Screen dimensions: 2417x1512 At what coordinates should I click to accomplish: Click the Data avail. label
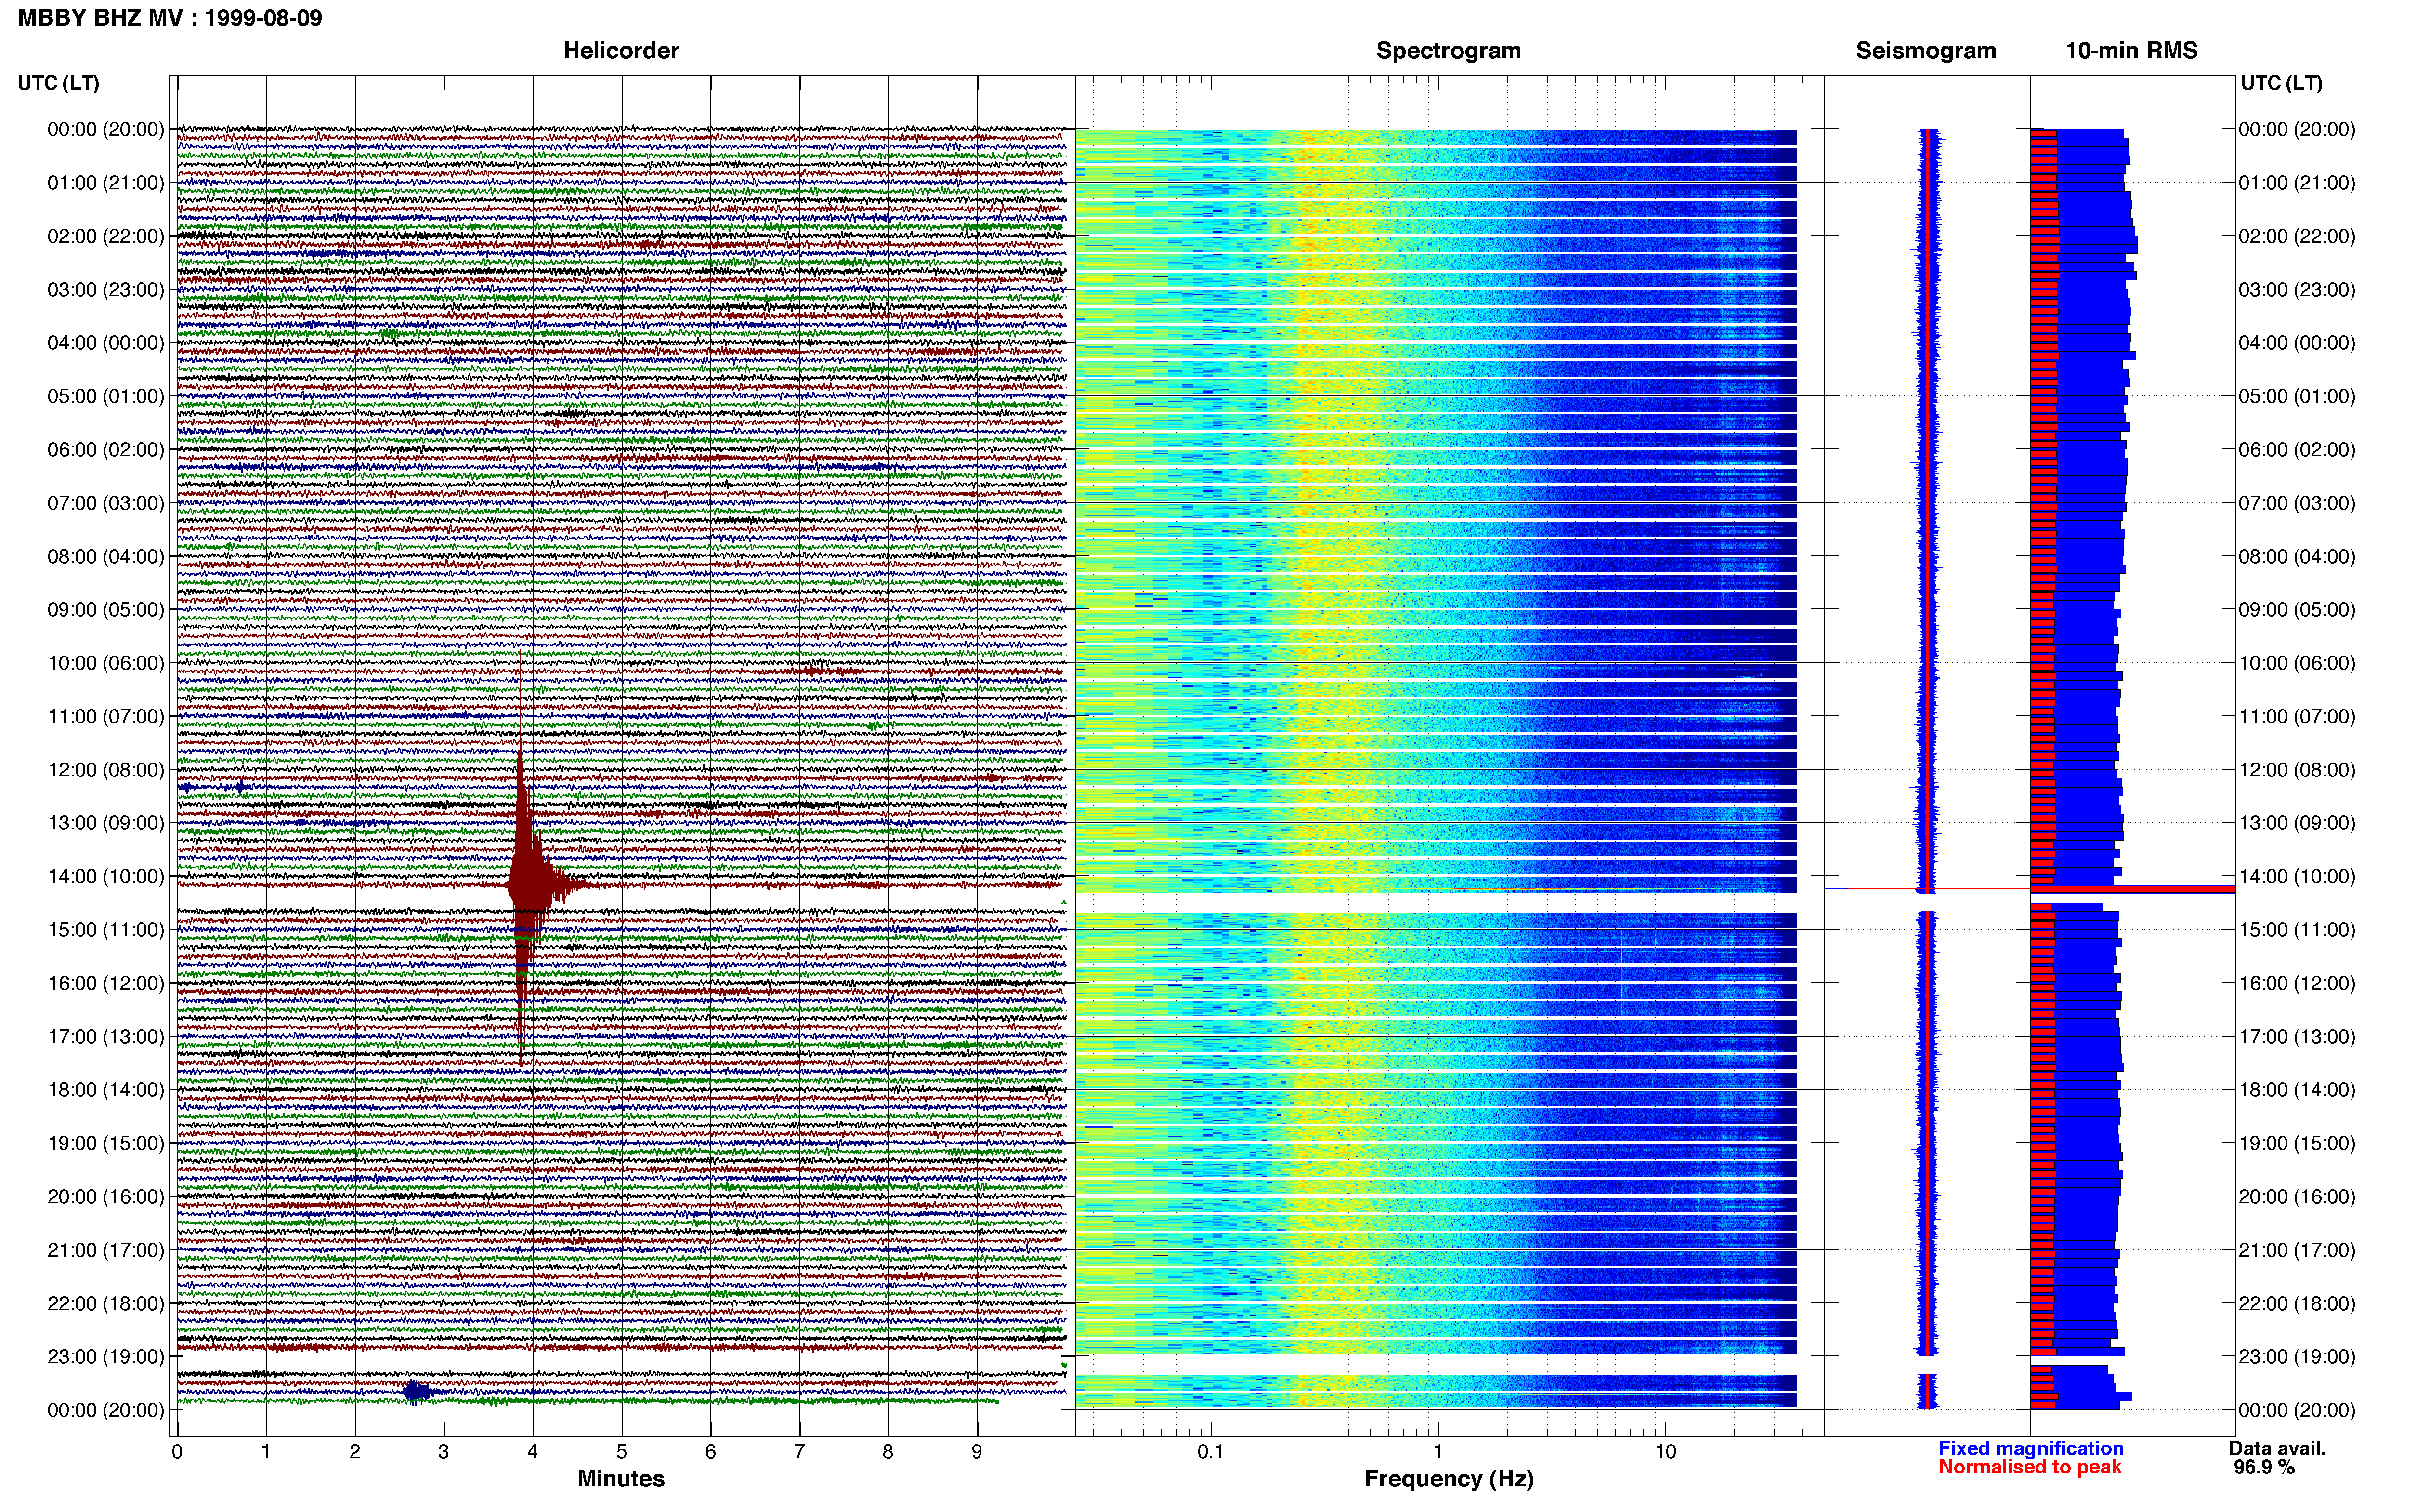pyautogui.click(x=2277, y=1448)
